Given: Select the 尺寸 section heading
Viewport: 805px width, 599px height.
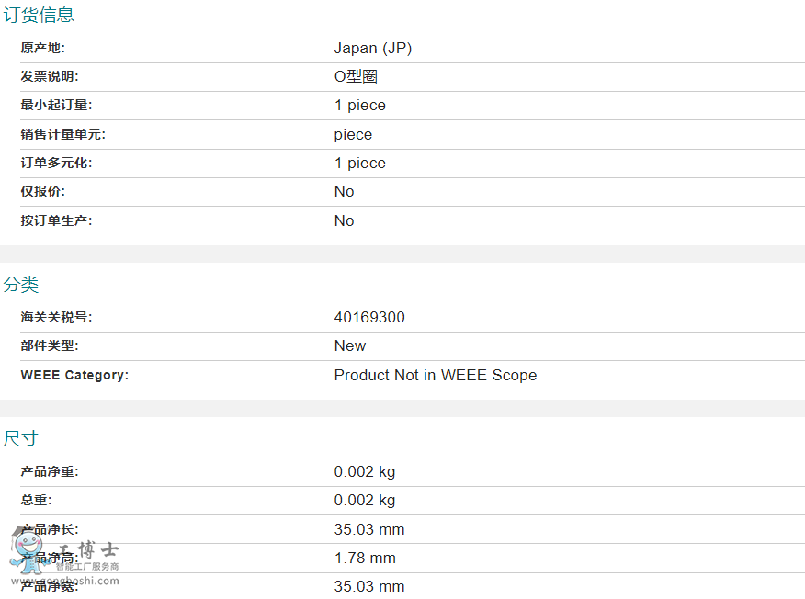Looking at the screenshot, I should point(21,438).
